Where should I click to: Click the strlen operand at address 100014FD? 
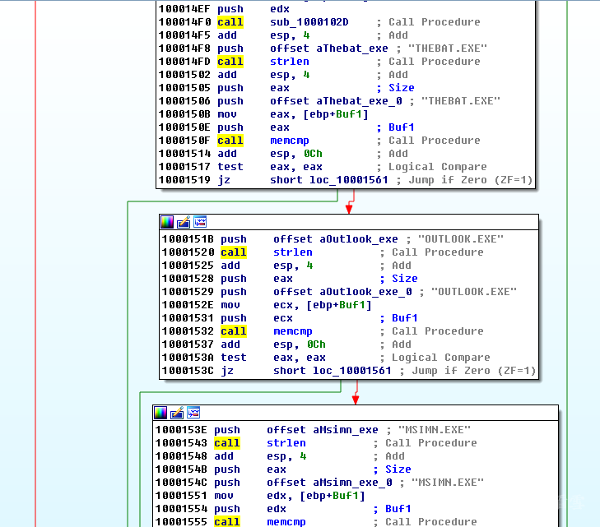(289, 62)
